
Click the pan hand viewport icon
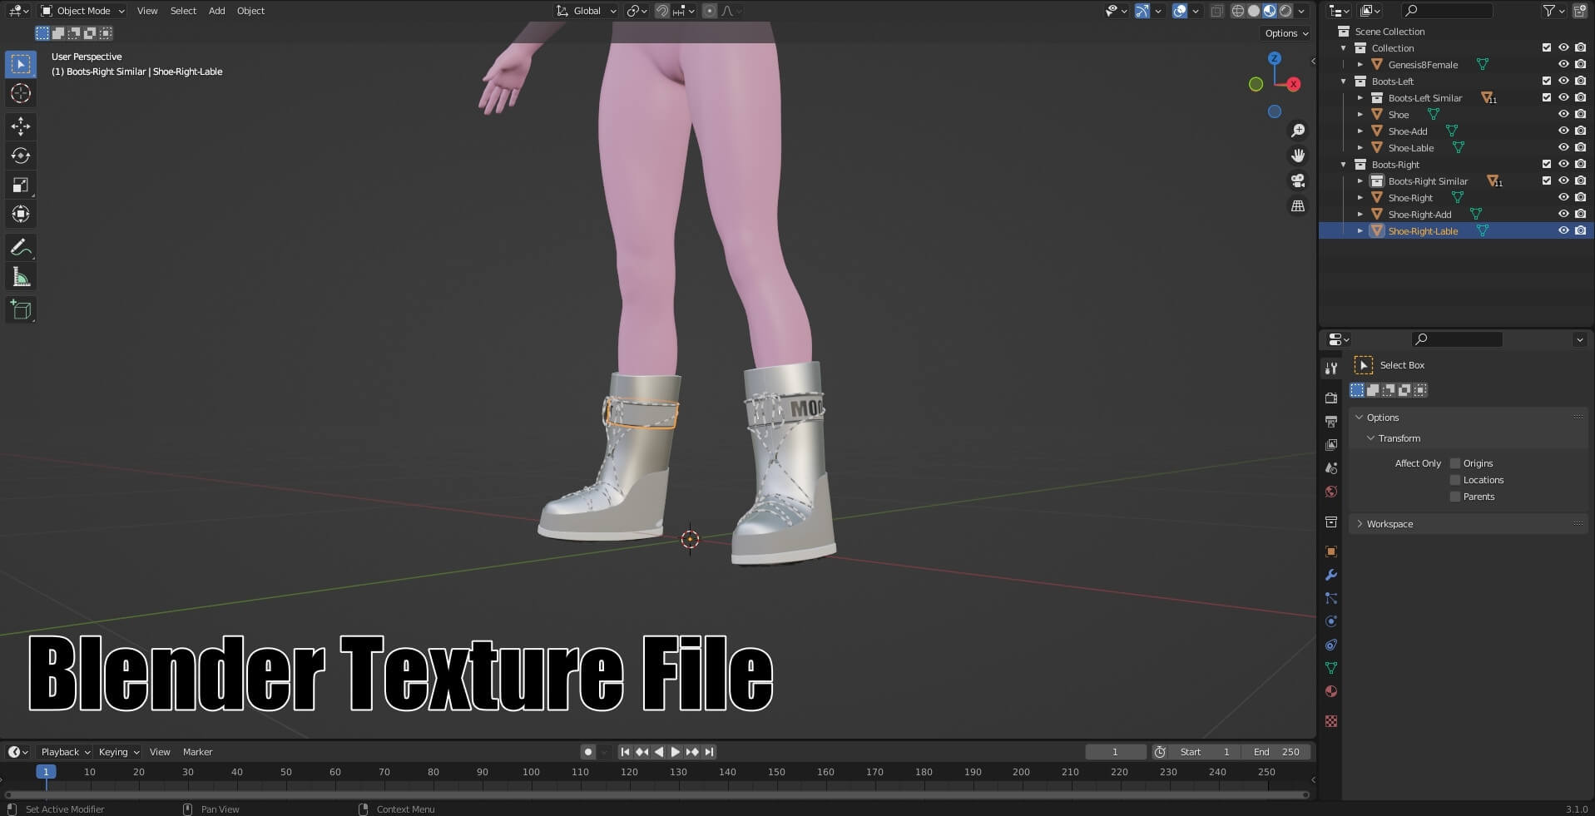point(1298,156)
